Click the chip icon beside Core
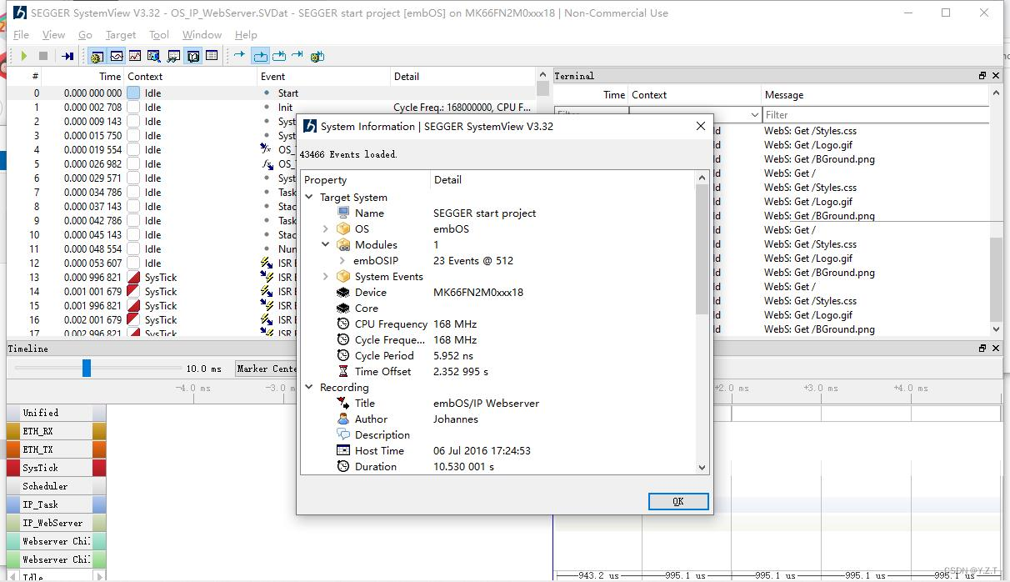The image size is (1010, 582). tap(343, 309)
